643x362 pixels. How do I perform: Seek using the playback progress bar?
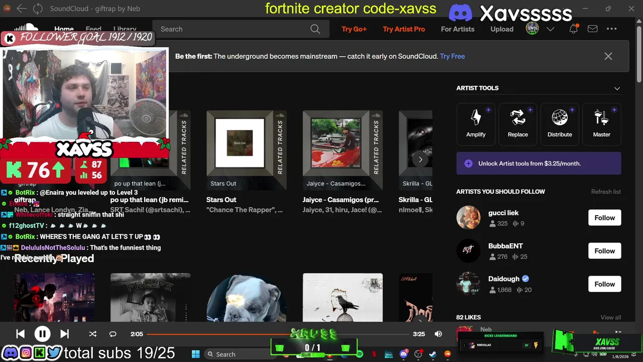278,334
